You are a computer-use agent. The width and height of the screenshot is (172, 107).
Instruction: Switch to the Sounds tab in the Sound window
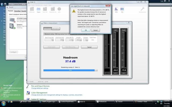click(24, 11)
